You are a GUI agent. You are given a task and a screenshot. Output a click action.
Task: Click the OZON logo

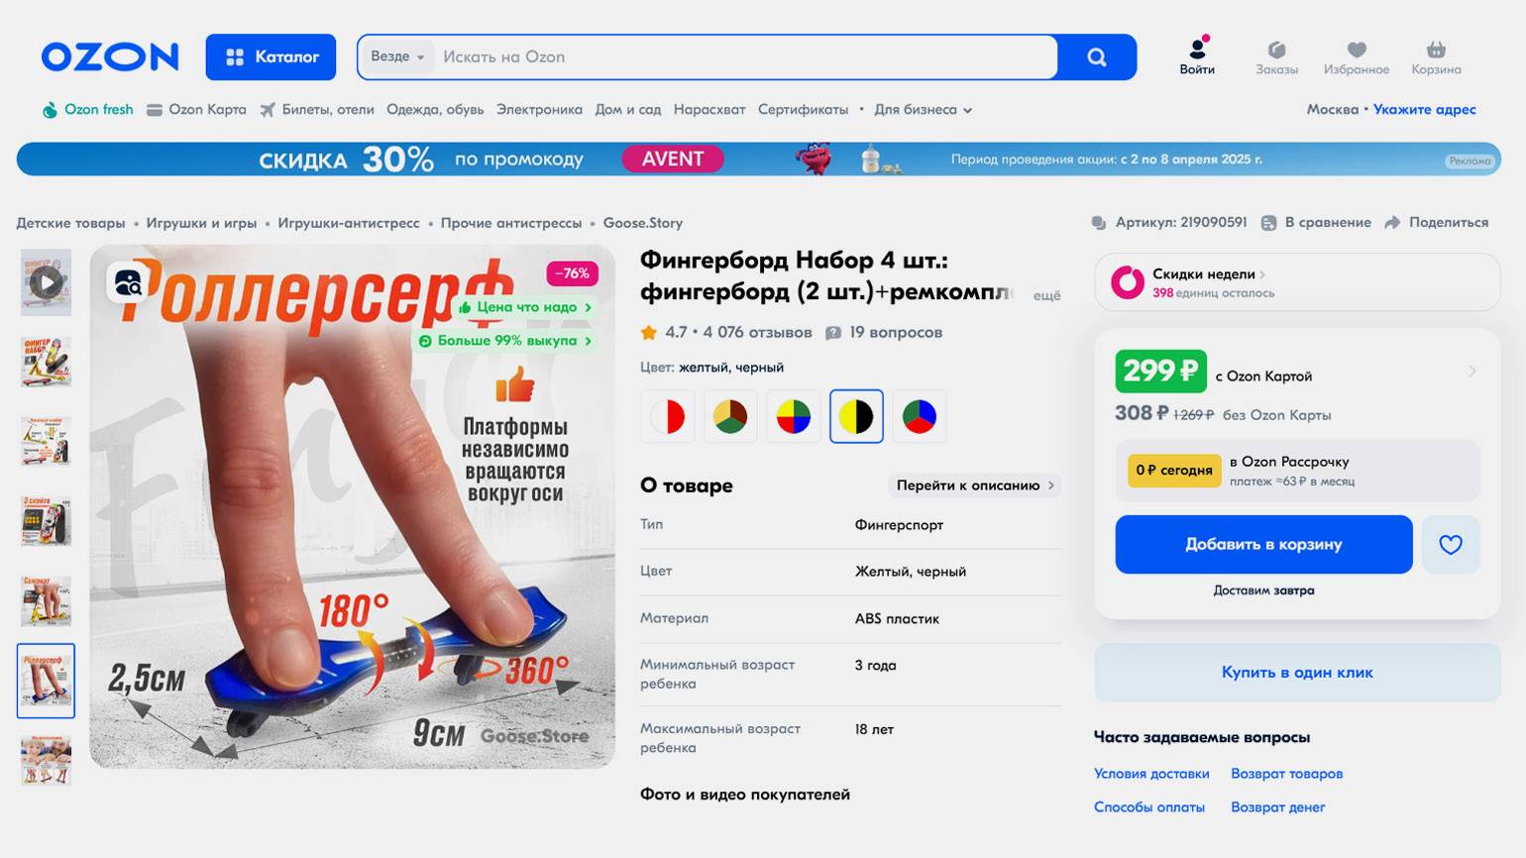coord(110,56)
